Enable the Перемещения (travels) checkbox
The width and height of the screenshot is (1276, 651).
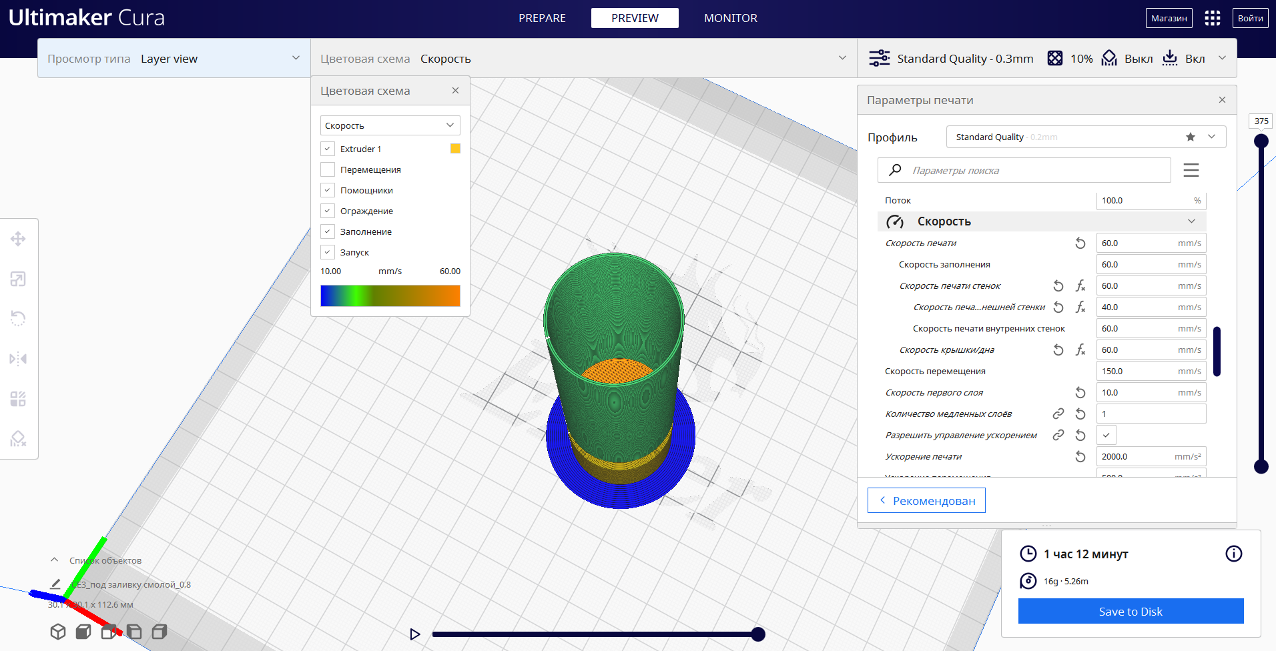tap(328, 169)
